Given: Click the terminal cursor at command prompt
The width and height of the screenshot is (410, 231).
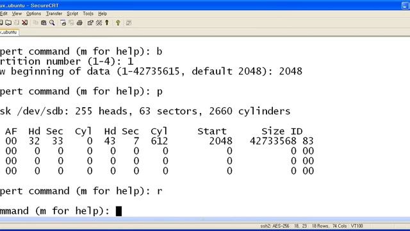Looking at the screenshot, I should pos(119,211).
